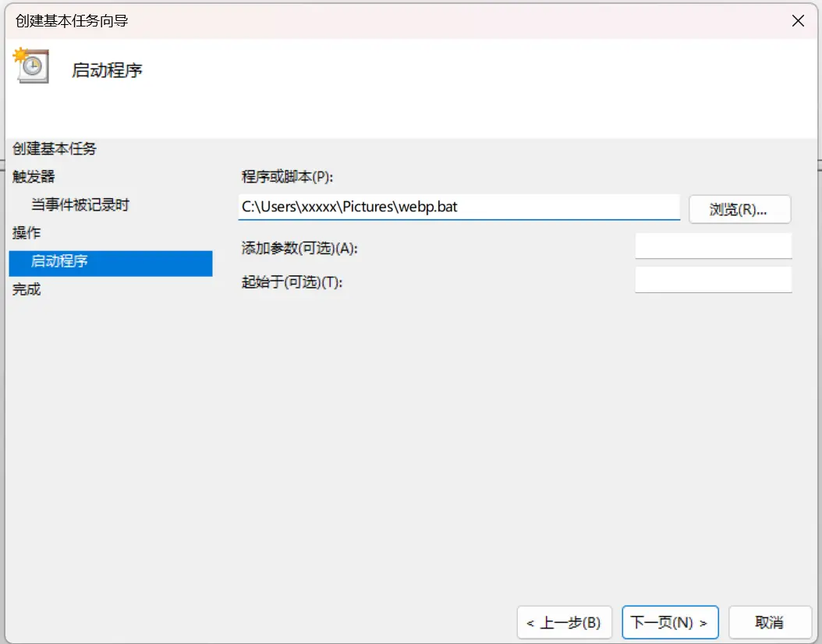Click the 取消 cancel button
Screen dimensions: 822x644
click(769, 622)
